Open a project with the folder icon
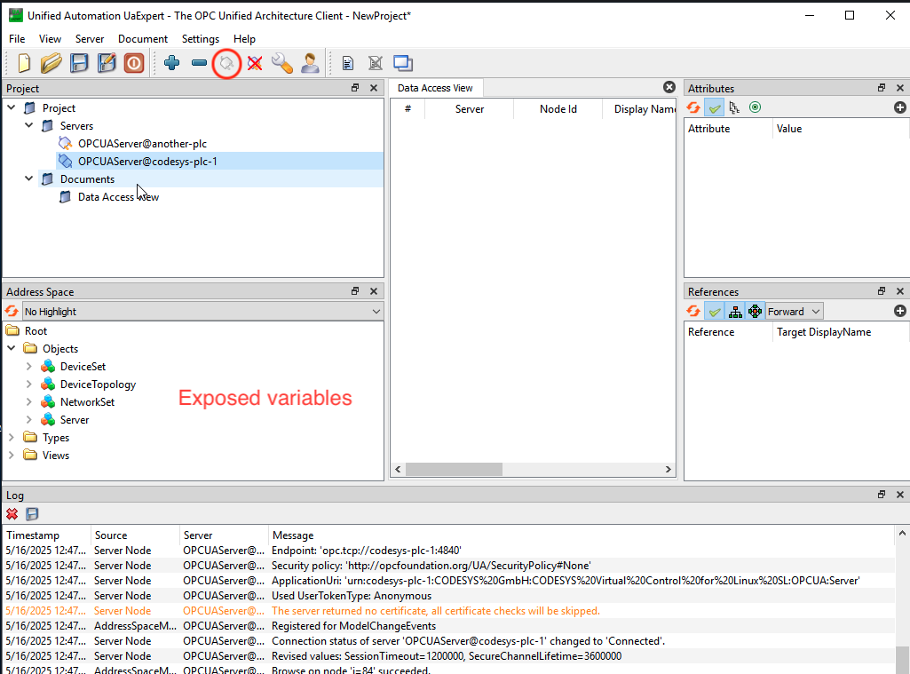Image resolution: width=910 pixels, height=674 pixels. (x=51, y=63)
